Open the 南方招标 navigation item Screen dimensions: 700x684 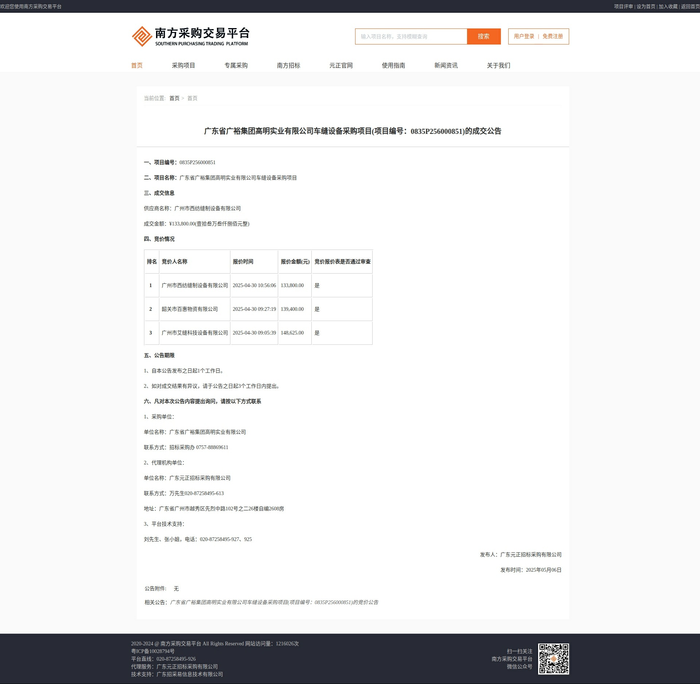point(288,66)
